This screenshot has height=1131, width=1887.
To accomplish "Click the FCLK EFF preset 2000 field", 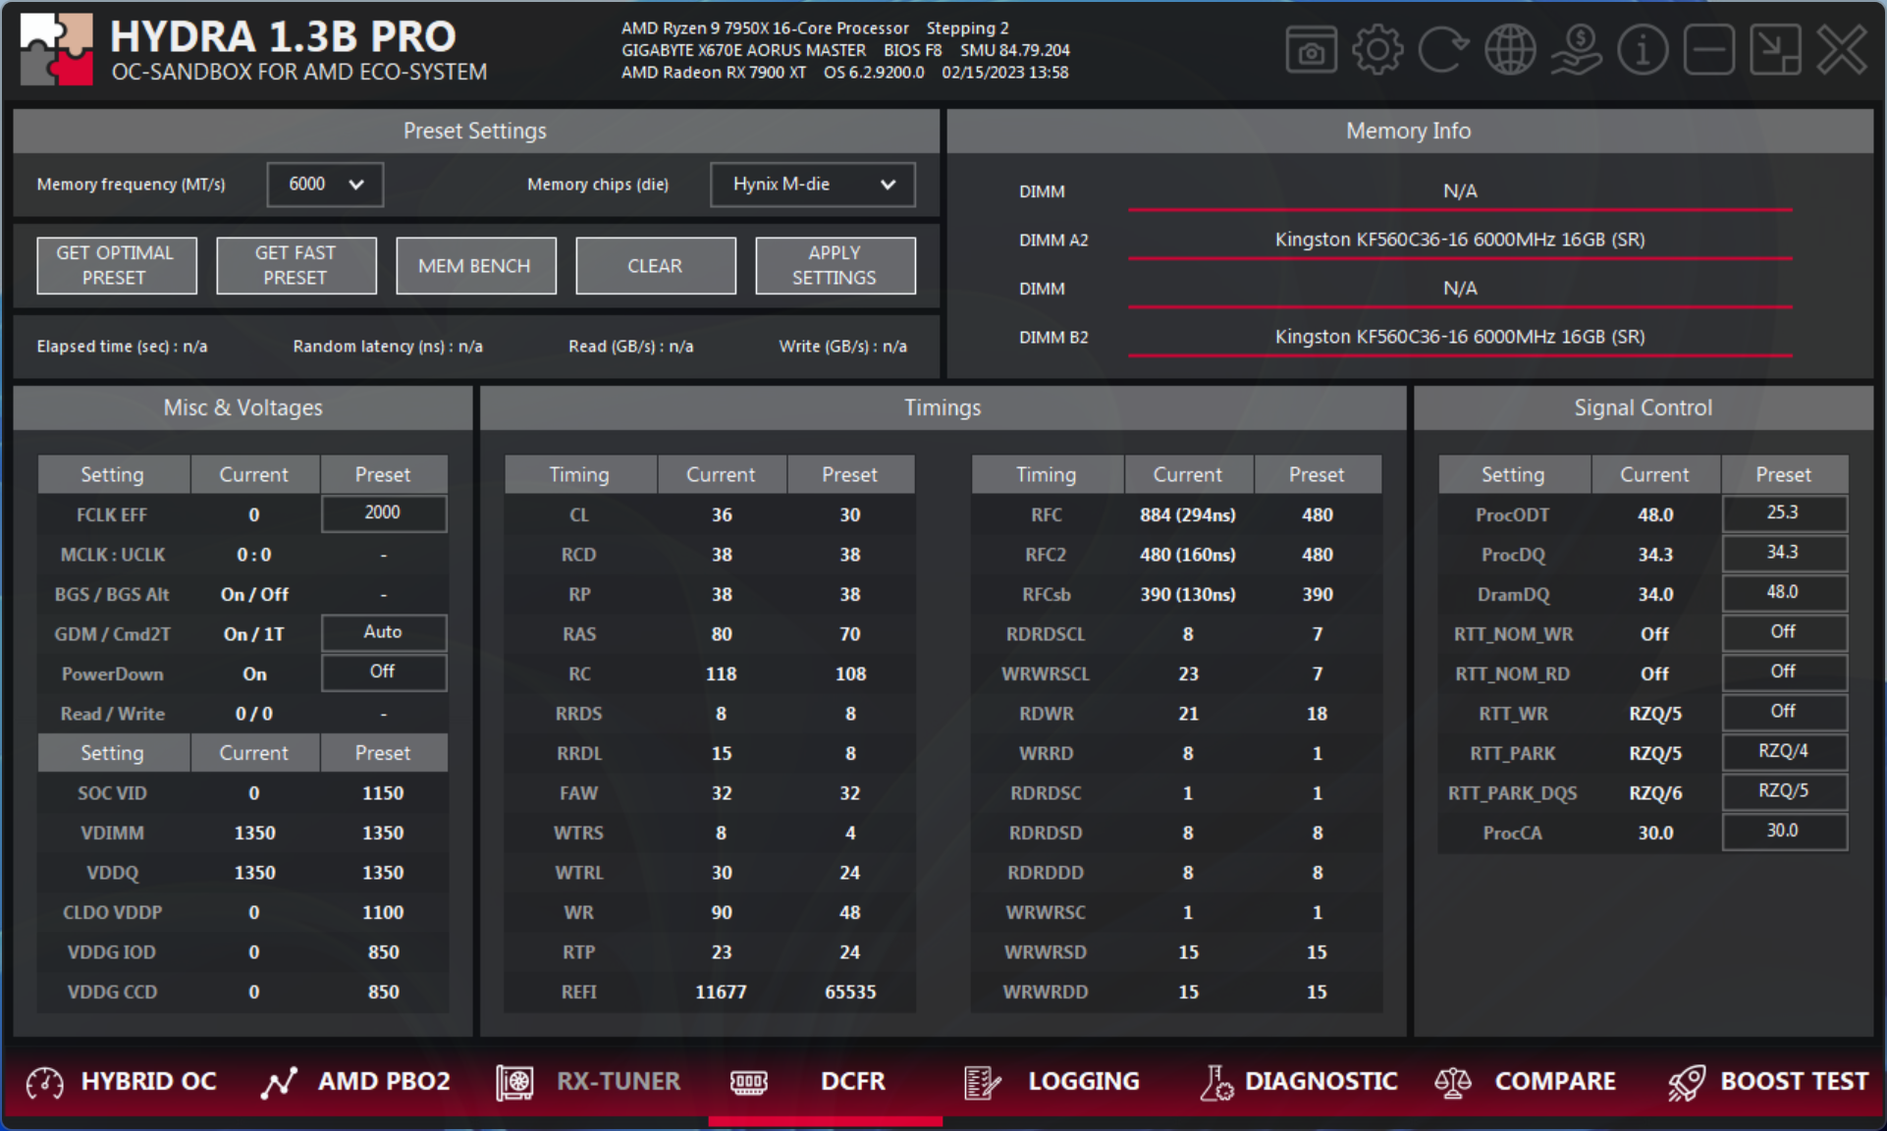I will point(383,512).
